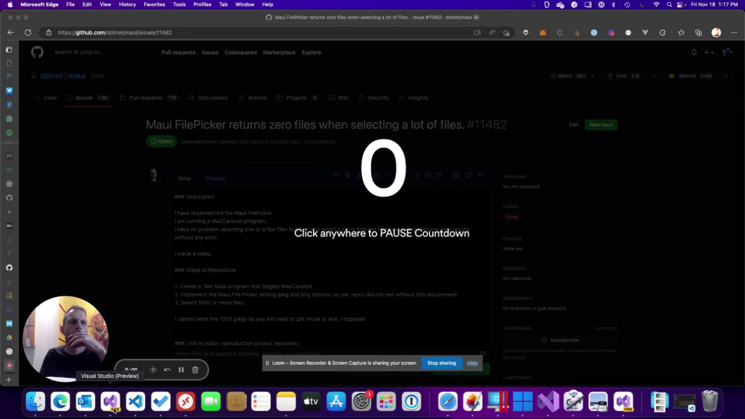This screenshot has height=419, width=745.
Task: Open GitHub notifications bell
Action: [694, 52]
